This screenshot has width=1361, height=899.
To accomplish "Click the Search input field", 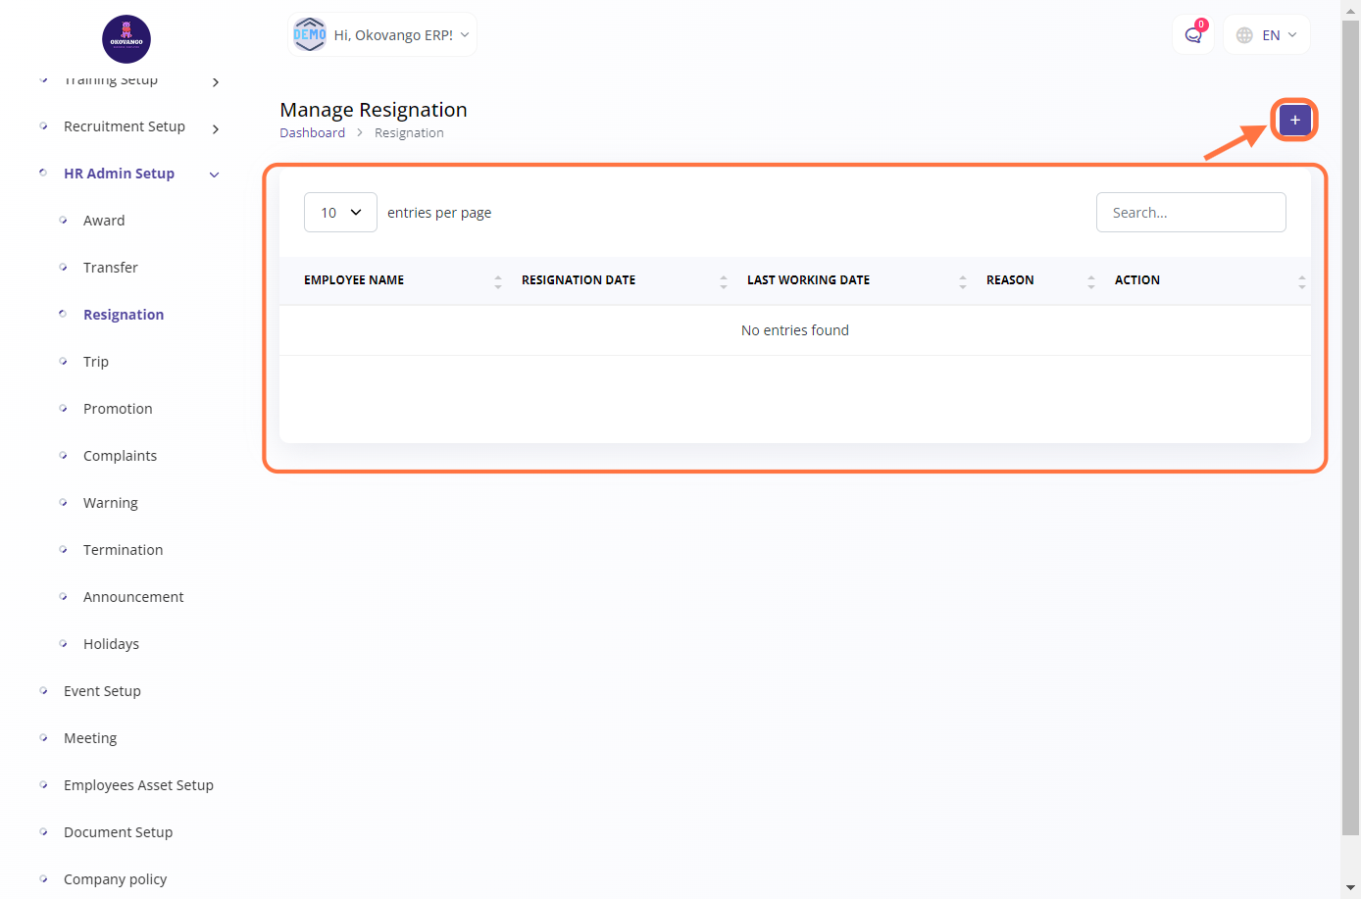I will click(1190, 213).
